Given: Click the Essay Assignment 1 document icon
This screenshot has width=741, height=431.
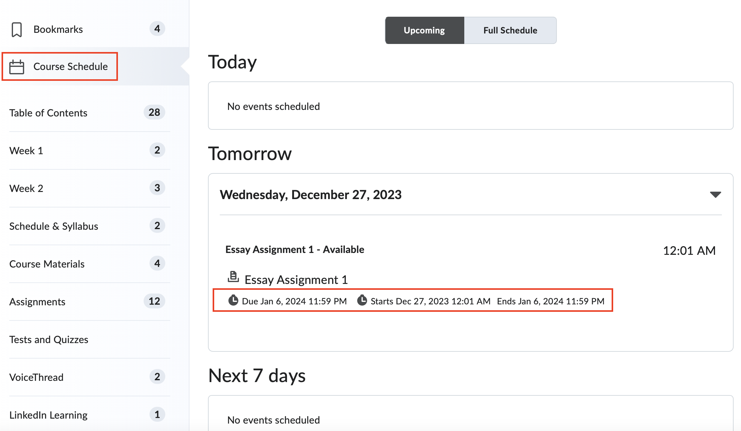Looking at the screenshot, I should click(x=233, y=277).
